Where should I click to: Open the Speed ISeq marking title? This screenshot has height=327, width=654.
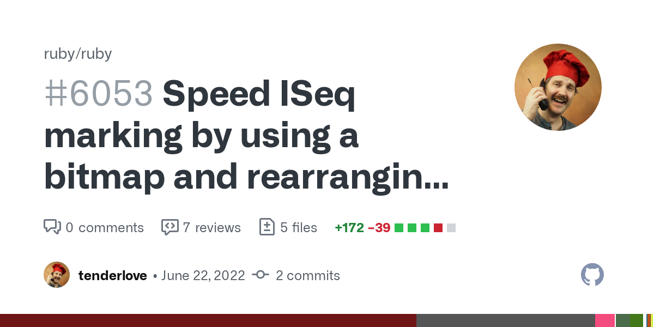[x=246, y=135]
